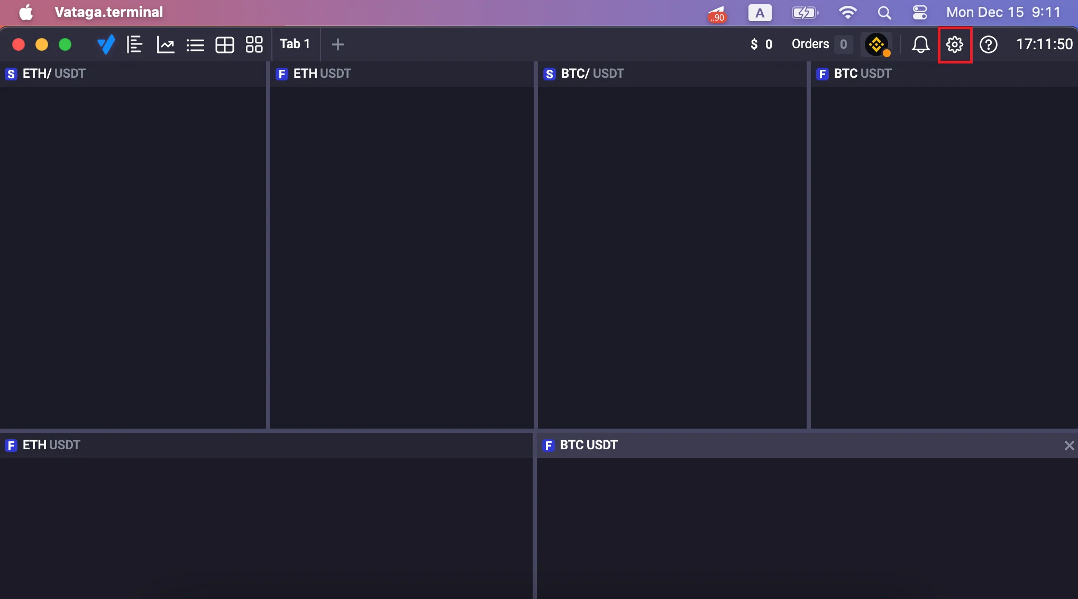Viewport: 1078px width, 599px height.
Task: Open the Orders counter
Action: [821, 44]
